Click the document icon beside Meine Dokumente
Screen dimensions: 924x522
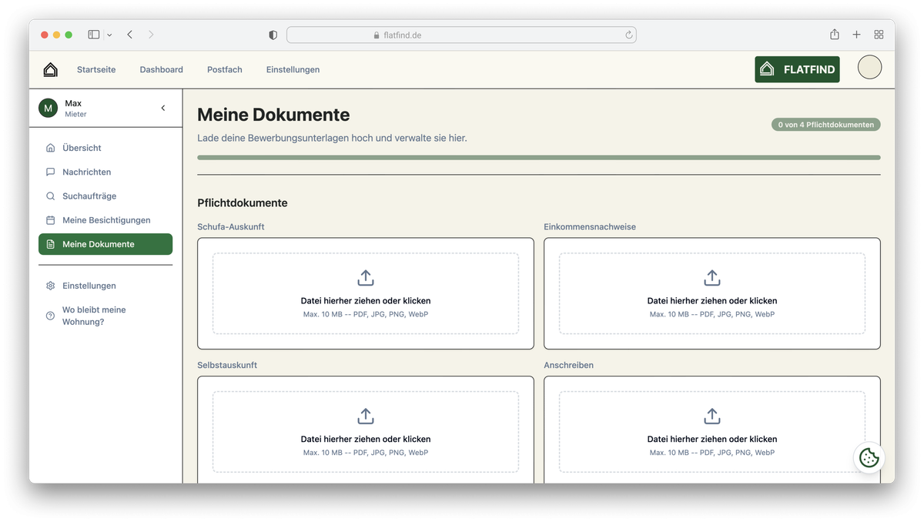[51, 244]
